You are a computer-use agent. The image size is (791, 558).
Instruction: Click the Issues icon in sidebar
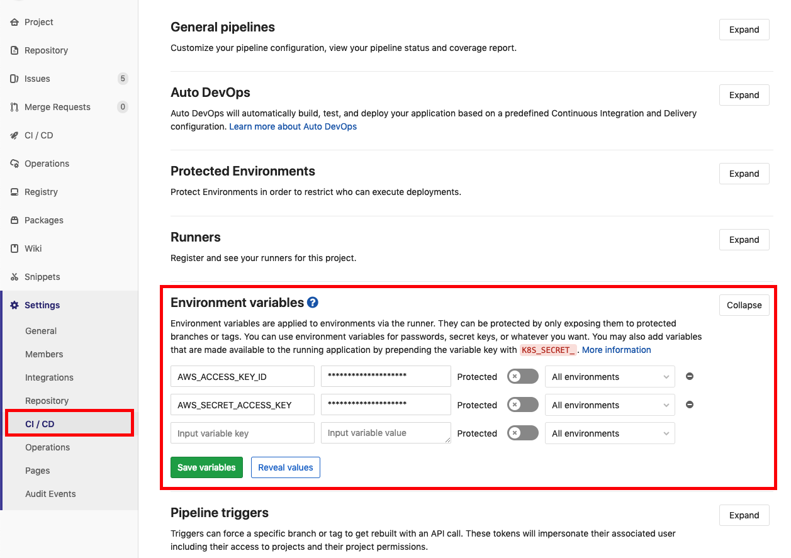[14, 79]
